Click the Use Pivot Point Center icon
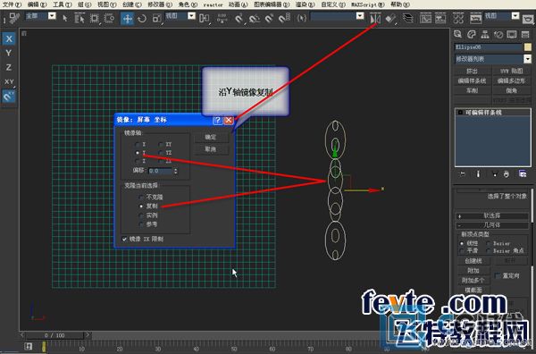The image size is (536, 354). point(204,18)
